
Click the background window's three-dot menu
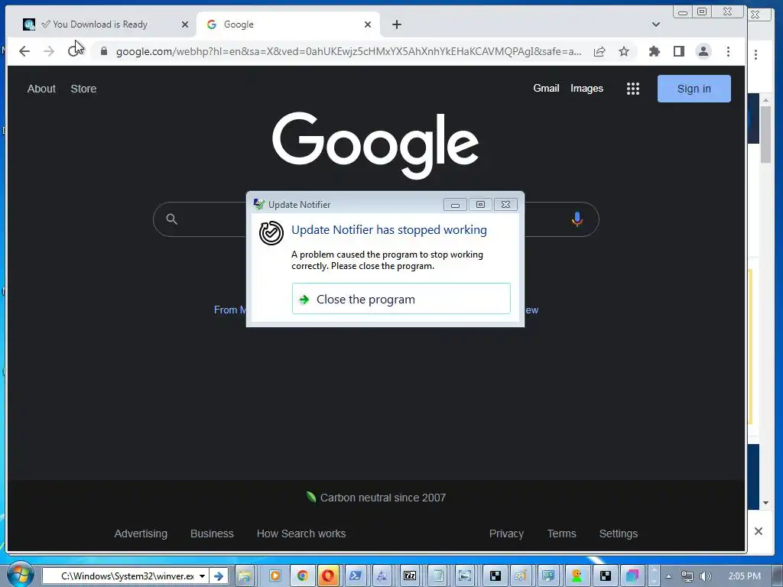click(x=755, y=55)
